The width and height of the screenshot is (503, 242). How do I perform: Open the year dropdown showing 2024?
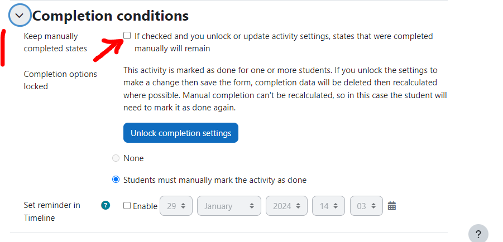286,206
